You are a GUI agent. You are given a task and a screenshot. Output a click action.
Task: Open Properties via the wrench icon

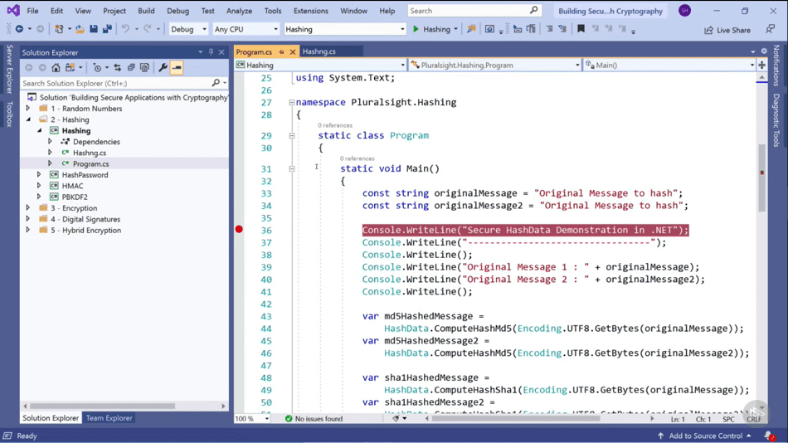(163, 67)
